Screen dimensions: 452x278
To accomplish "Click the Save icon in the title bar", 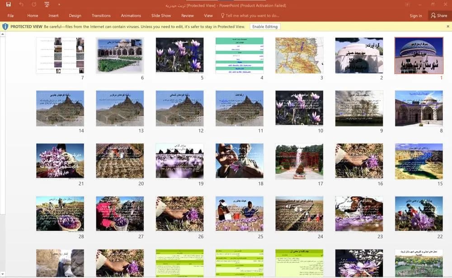I will pos(9,5).
